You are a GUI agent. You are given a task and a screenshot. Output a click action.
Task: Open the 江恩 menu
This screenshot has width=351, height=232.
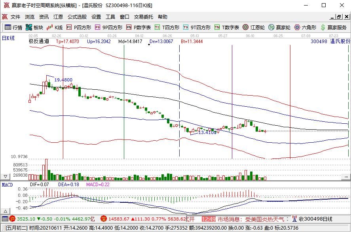(x=58, y=17)
